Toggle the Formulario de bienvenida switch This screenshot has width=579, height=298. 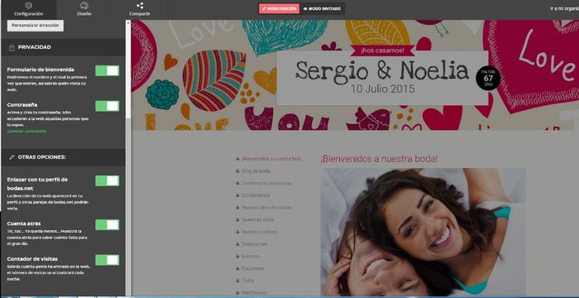[x=107, y=70]
